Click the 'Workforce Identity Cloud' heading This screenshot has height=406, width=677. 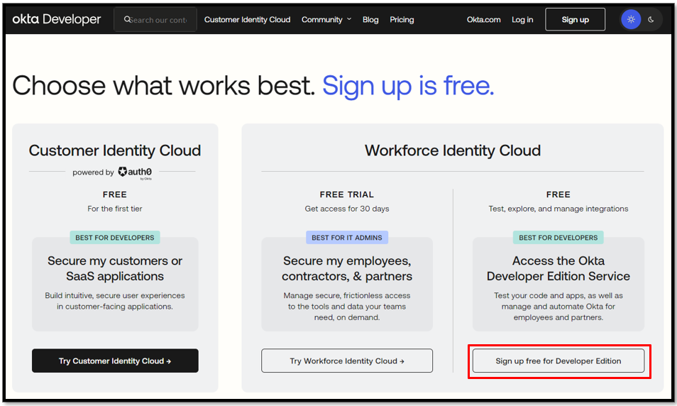453,150
